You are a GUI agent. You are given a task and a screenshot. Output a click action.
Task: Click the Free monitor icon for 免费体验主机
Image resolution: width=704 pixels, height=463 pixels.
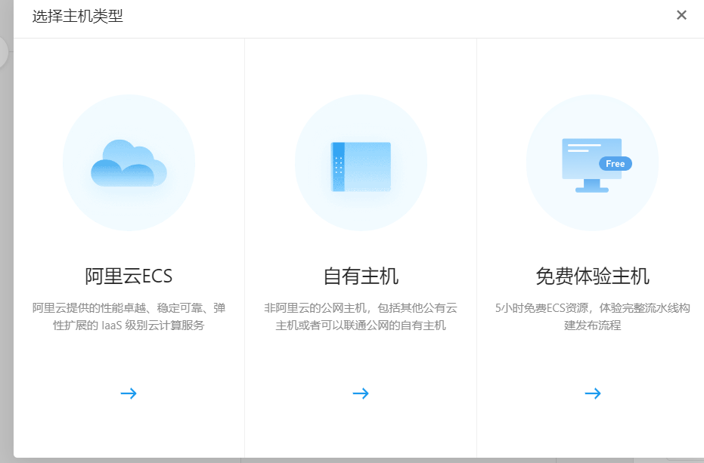point(597,165)
